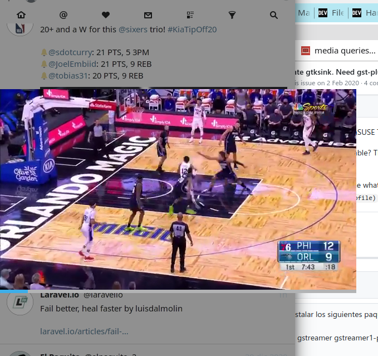
Task: Open the Search magnifier icon
Action: tap(273, 15)
